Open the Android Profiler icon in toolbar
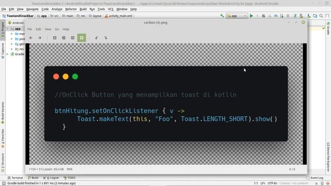 click(x=276, y=16)
